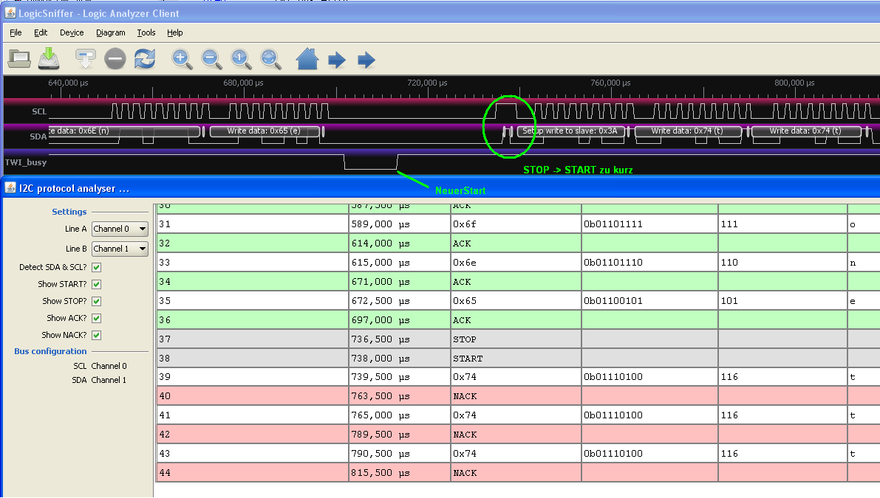Click the 'Setup write to slave: 0x3A' annotation

tap(570, 131)
